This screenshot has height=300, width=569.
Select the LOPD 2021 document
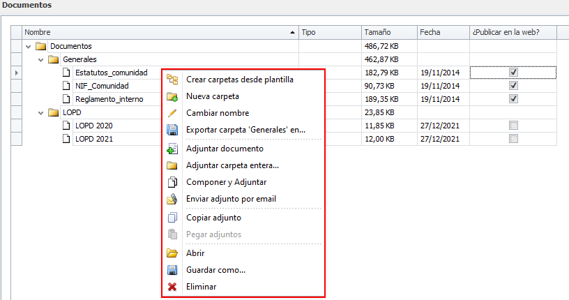click(x=94, y=139)
